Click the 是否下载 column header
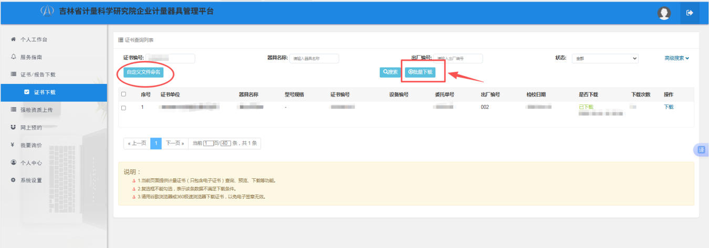This screenshot has width=709, height=248. click(588, 95)
